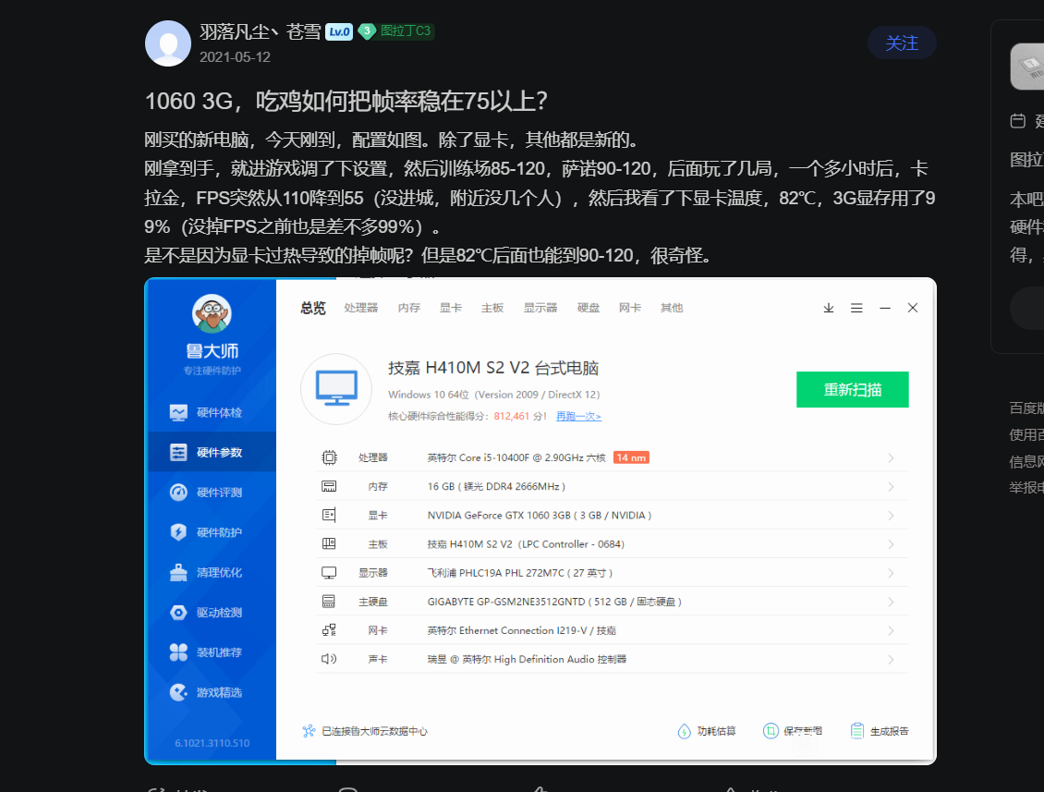Viewport: 1044px width, 792px height.
Task: Click the memory module icon
Action: pyautogui.click(x=329, y=486)
